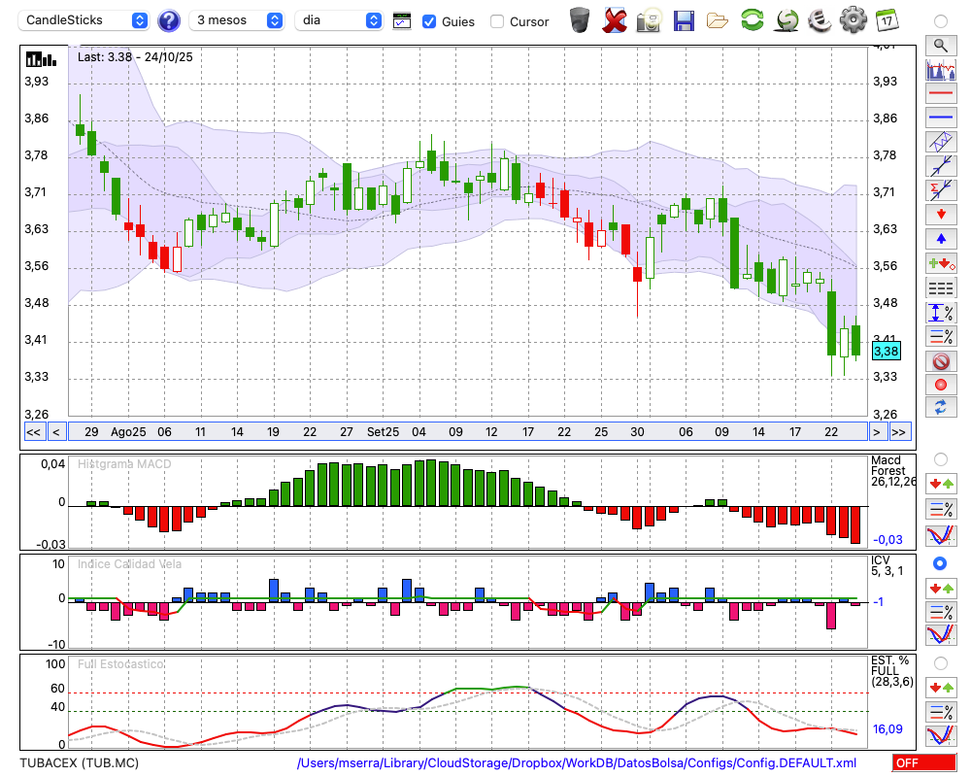Viewport: 971px width, 777px height.
Task: Select the MACD panel radio button
Action: (940, 459)
